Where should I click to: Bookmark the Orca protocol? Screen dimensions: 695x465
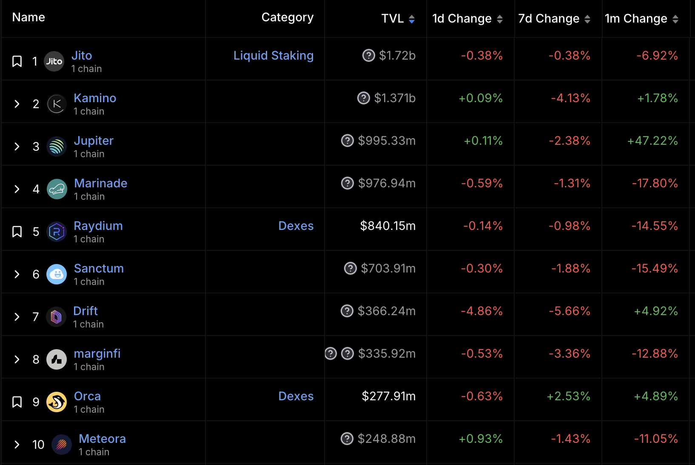[x=17, y=402]
